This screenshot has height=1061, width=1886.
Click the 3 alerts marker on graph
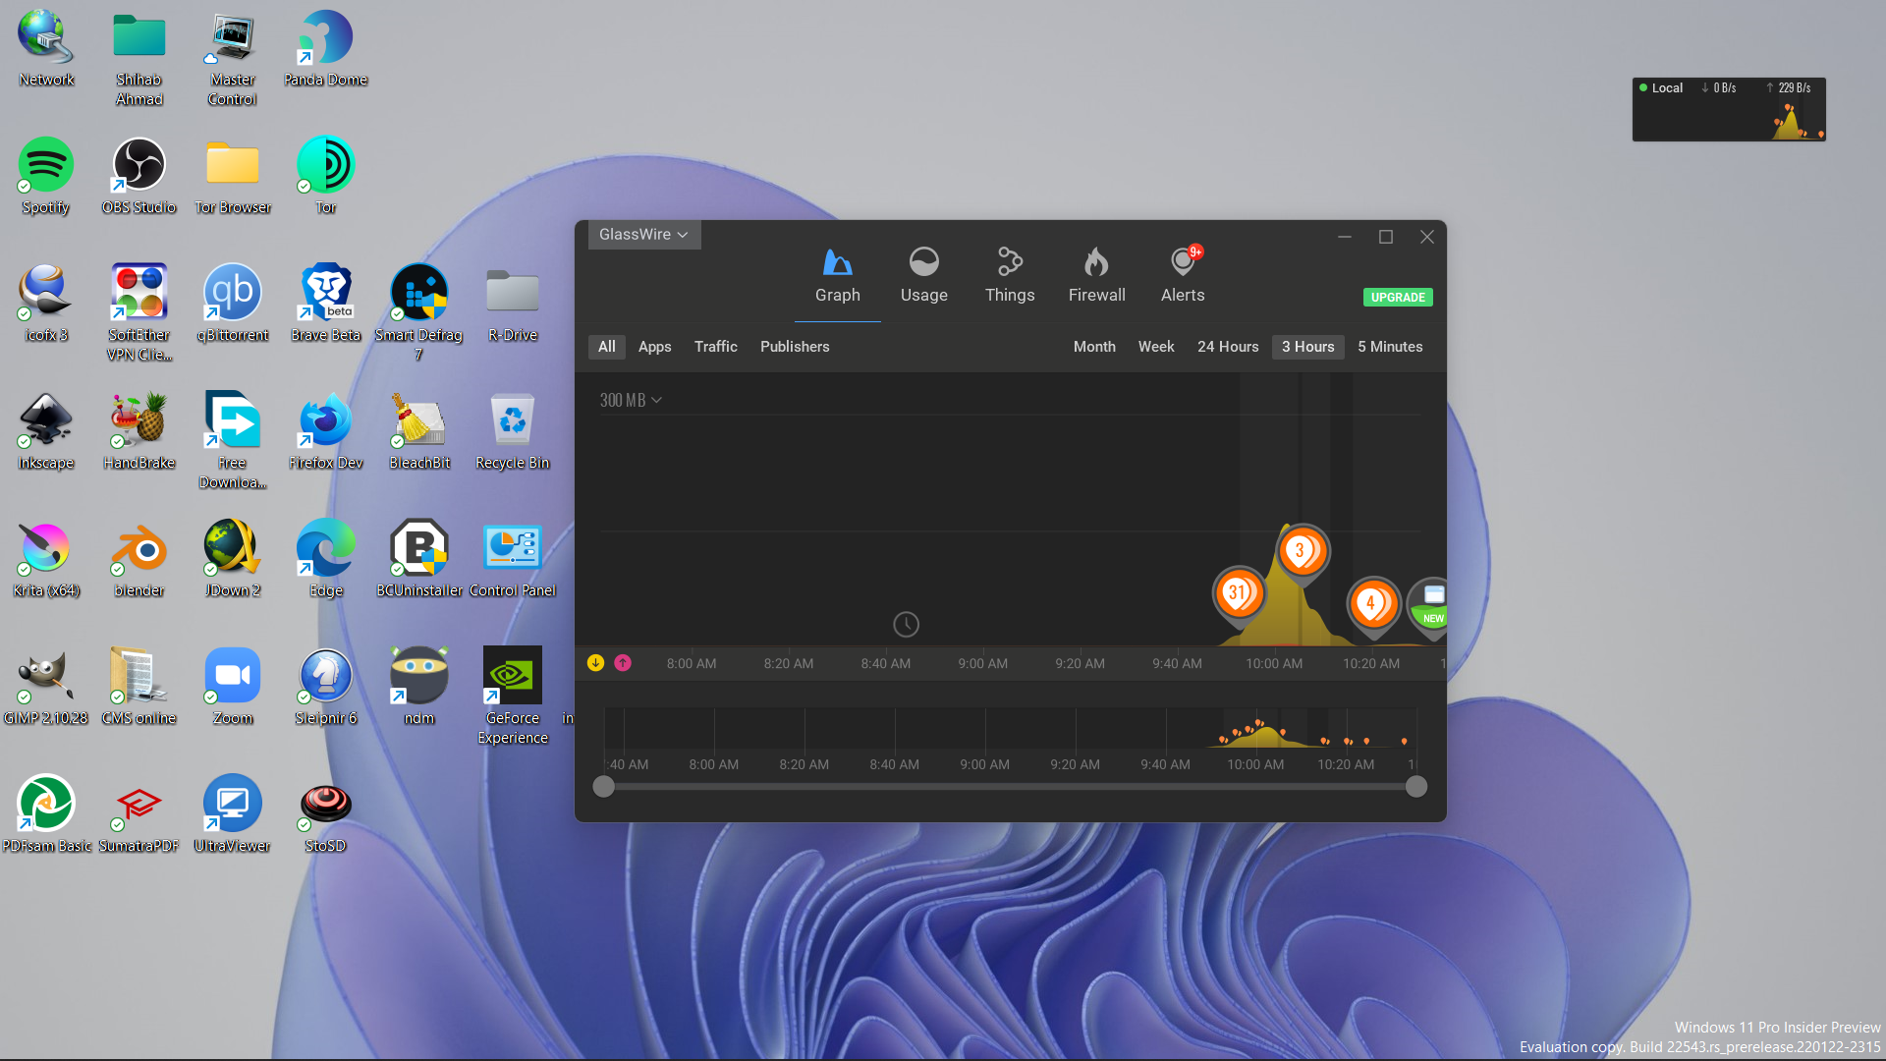tap(1303, 551)
